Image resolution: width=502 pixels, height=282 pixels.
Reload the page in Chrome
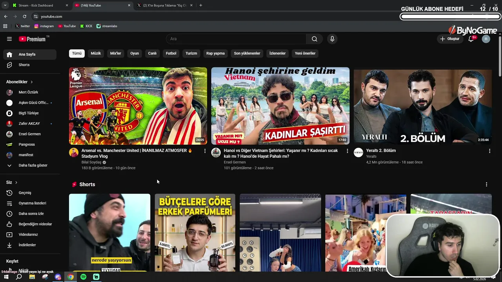click(x=24, y=16)
